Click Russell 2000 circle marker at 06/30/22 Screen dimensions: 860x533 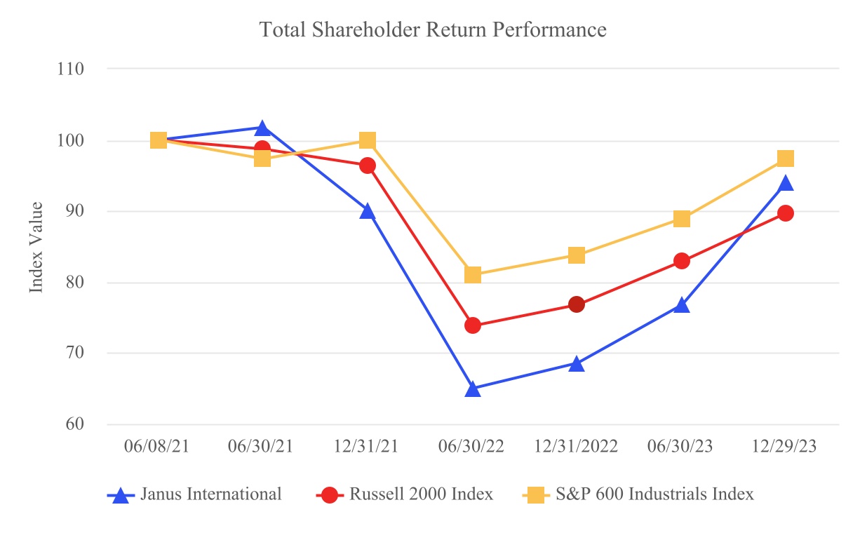473,325
